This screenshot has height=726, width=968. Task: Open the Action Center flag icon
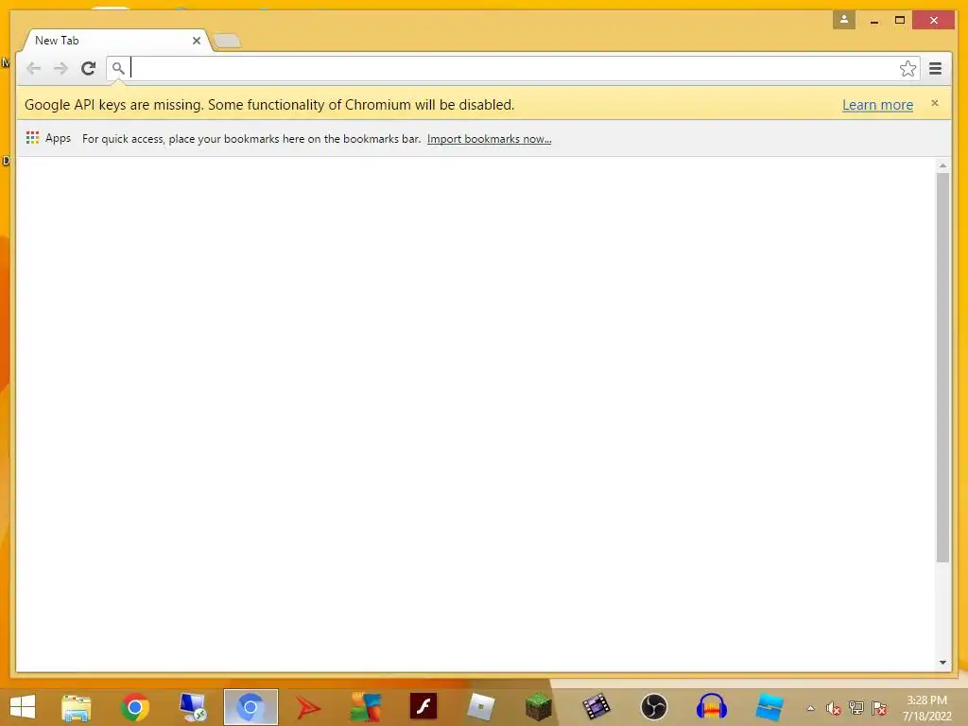tap(879, 708)
